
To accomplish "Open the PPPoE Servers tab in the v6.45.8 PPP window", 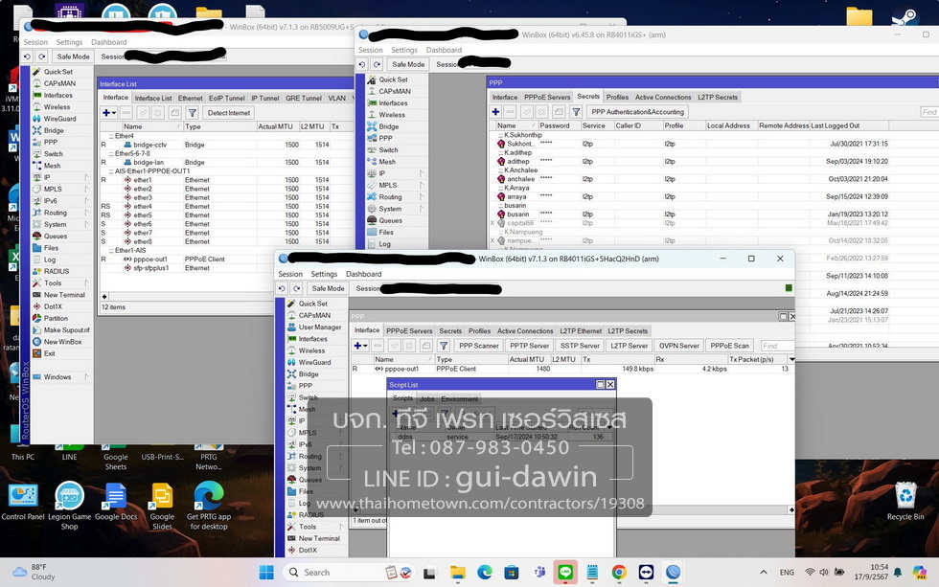I will pyautogui.click(x=547, y=97).
